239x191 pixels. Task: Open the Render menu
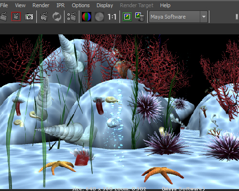tap(41, 5)
